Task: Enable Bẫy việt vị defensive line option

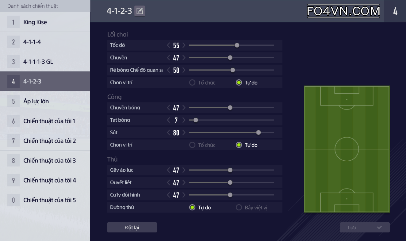Action: (x=239, y=208)
